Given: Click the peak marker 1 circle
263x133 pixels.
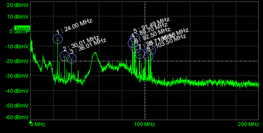Looking at the screenshot, I should [x=58, y=39].
